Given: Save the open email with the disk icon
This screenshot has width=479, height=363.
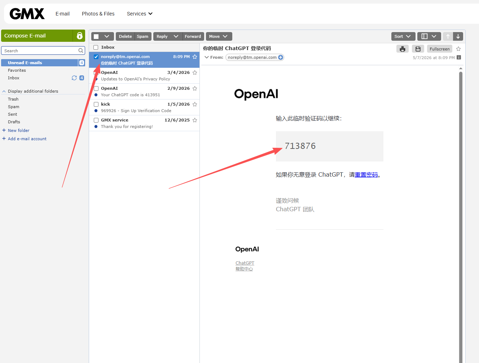Looking at the screenshot, I should [418, 49].
